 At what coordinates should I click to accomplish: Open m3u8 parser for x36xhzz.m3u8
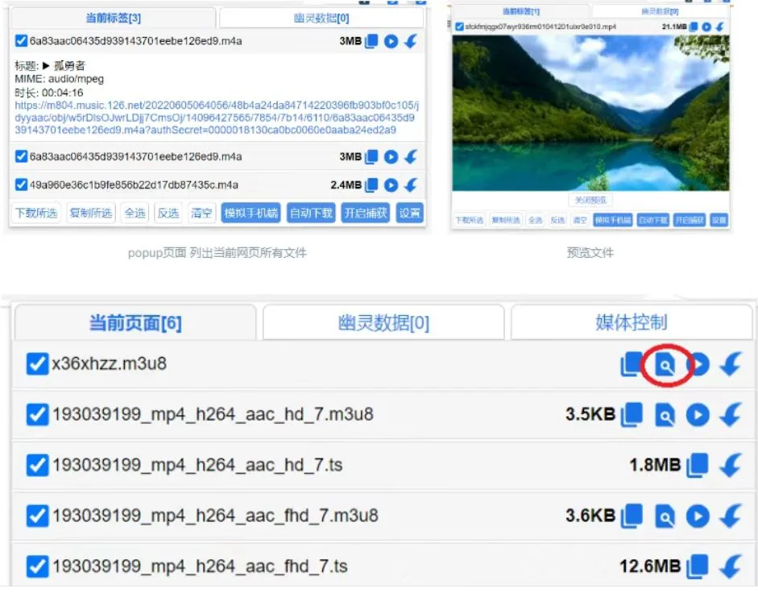(x=665, y=365)
